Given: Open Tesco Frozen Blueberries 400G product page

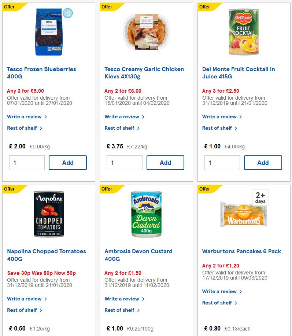Looking at the screenshot, I should coord(41,73).
